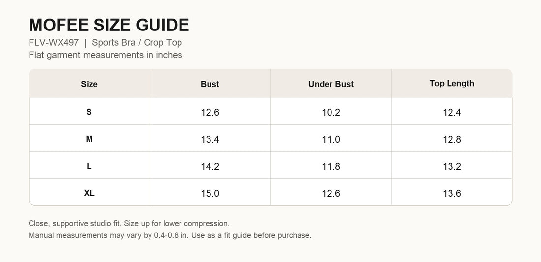Click the L size row label

coord(89,166)
